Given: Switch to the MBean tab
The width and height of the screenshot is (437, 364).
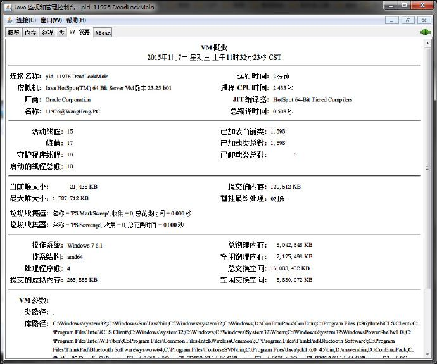Looking at the screenshot, I should point(103,32).
